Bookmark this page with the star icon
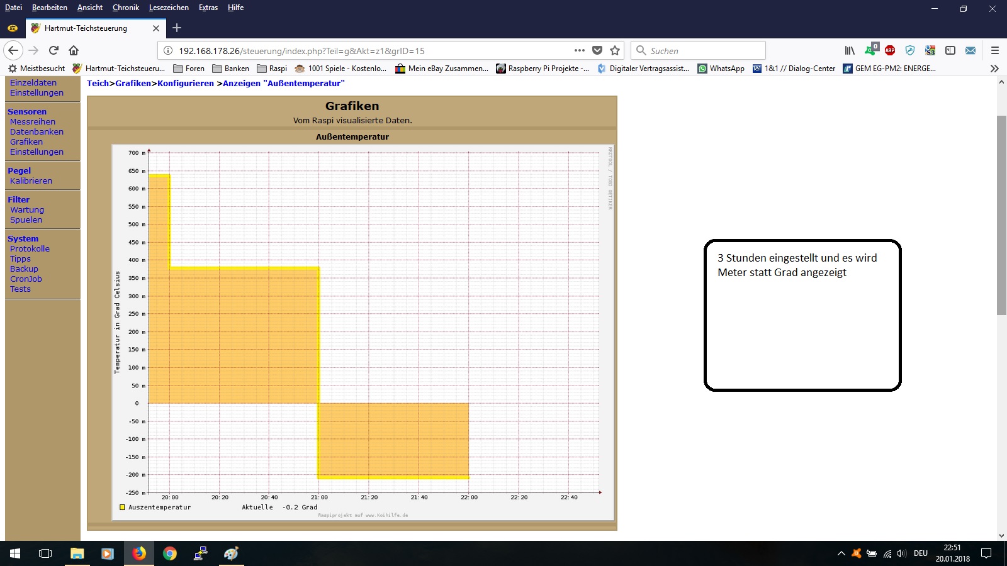Image resolution: width=1007 pixels, height=566 pixels. point(615,50)
